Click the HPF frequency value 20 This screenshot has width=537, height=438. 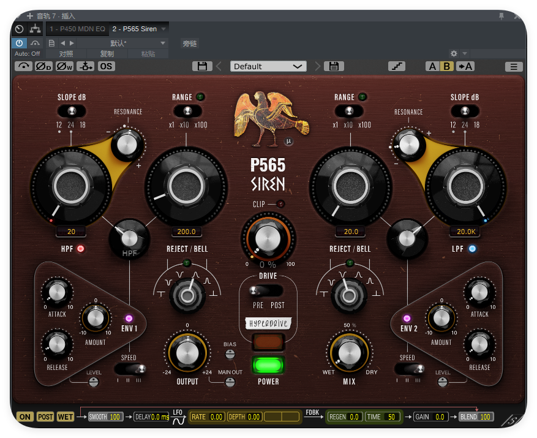coord(71,232)
